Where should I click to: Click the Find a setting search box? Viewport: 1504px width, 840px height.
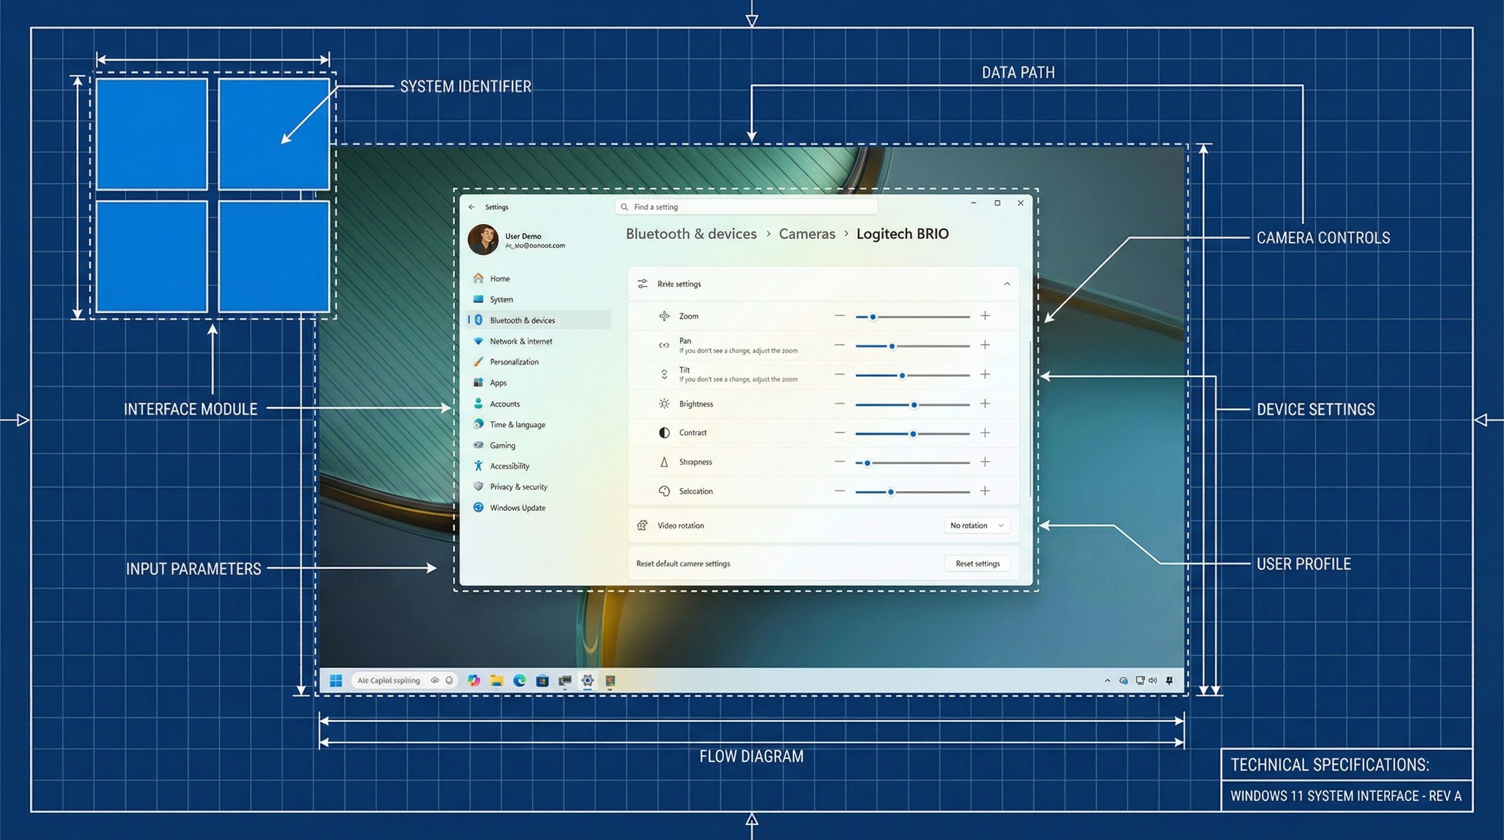(x=746, y=207)
